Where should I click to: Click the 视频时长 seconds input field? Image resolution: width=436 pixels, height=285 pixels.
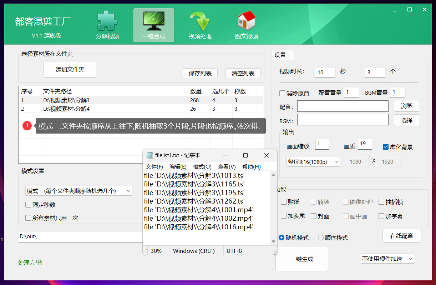pos(325,72)
